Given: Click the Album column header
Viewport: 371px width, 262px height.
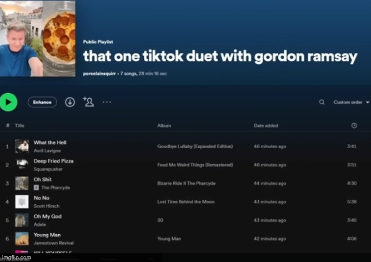Looking at the screenshot, I should [x=163, y=126].
